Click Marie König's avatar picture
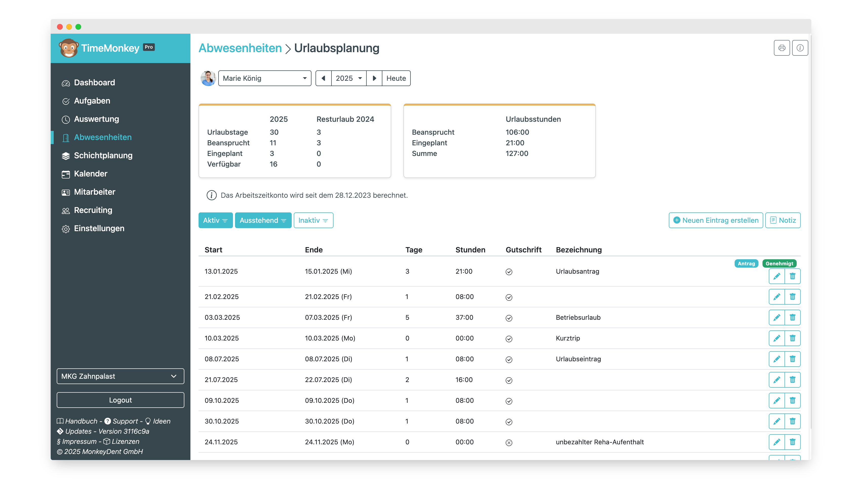 pyautogui.click(x=208, y=78)
